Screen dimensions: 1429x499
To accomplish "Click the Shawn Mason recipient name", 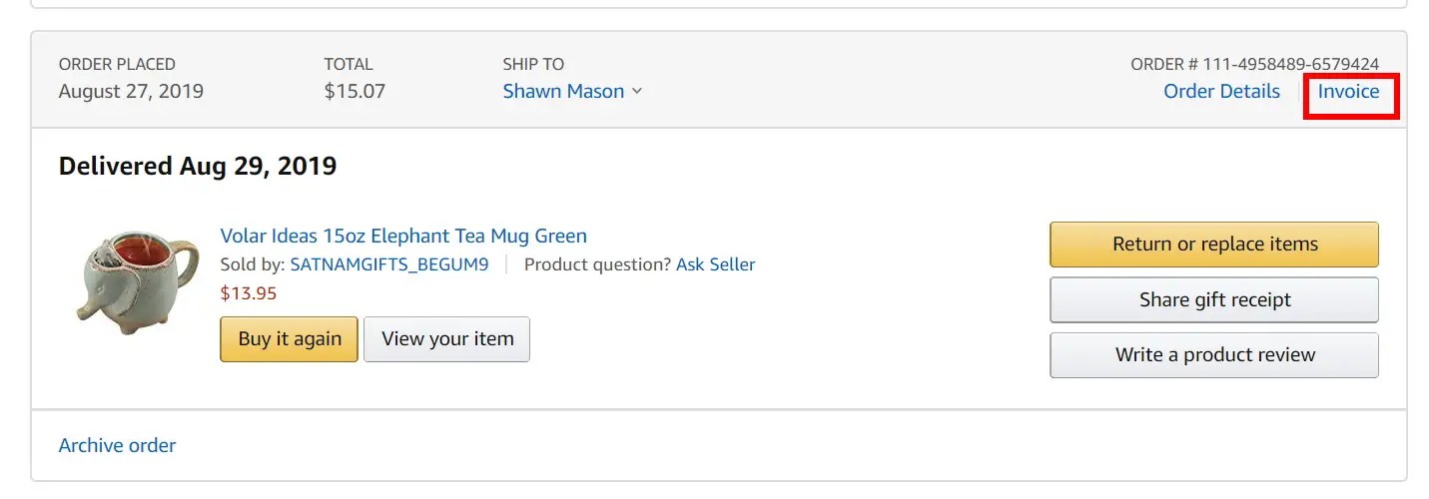I will [563, 92].
